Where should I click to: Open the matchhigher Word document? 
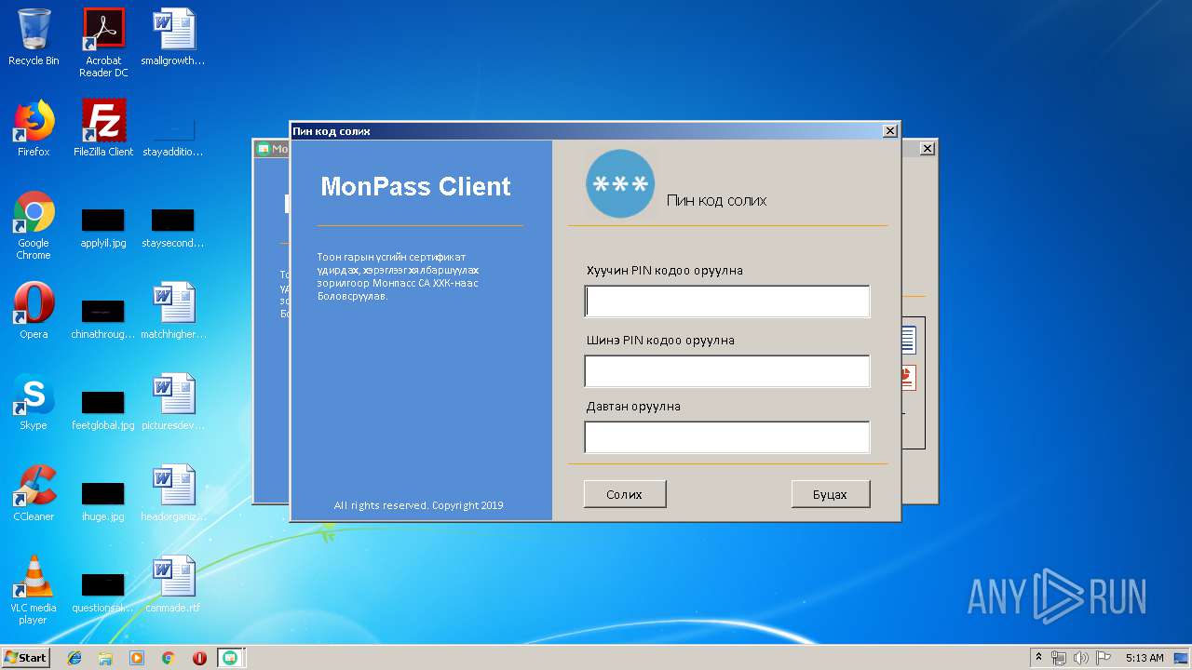point(173,311)
